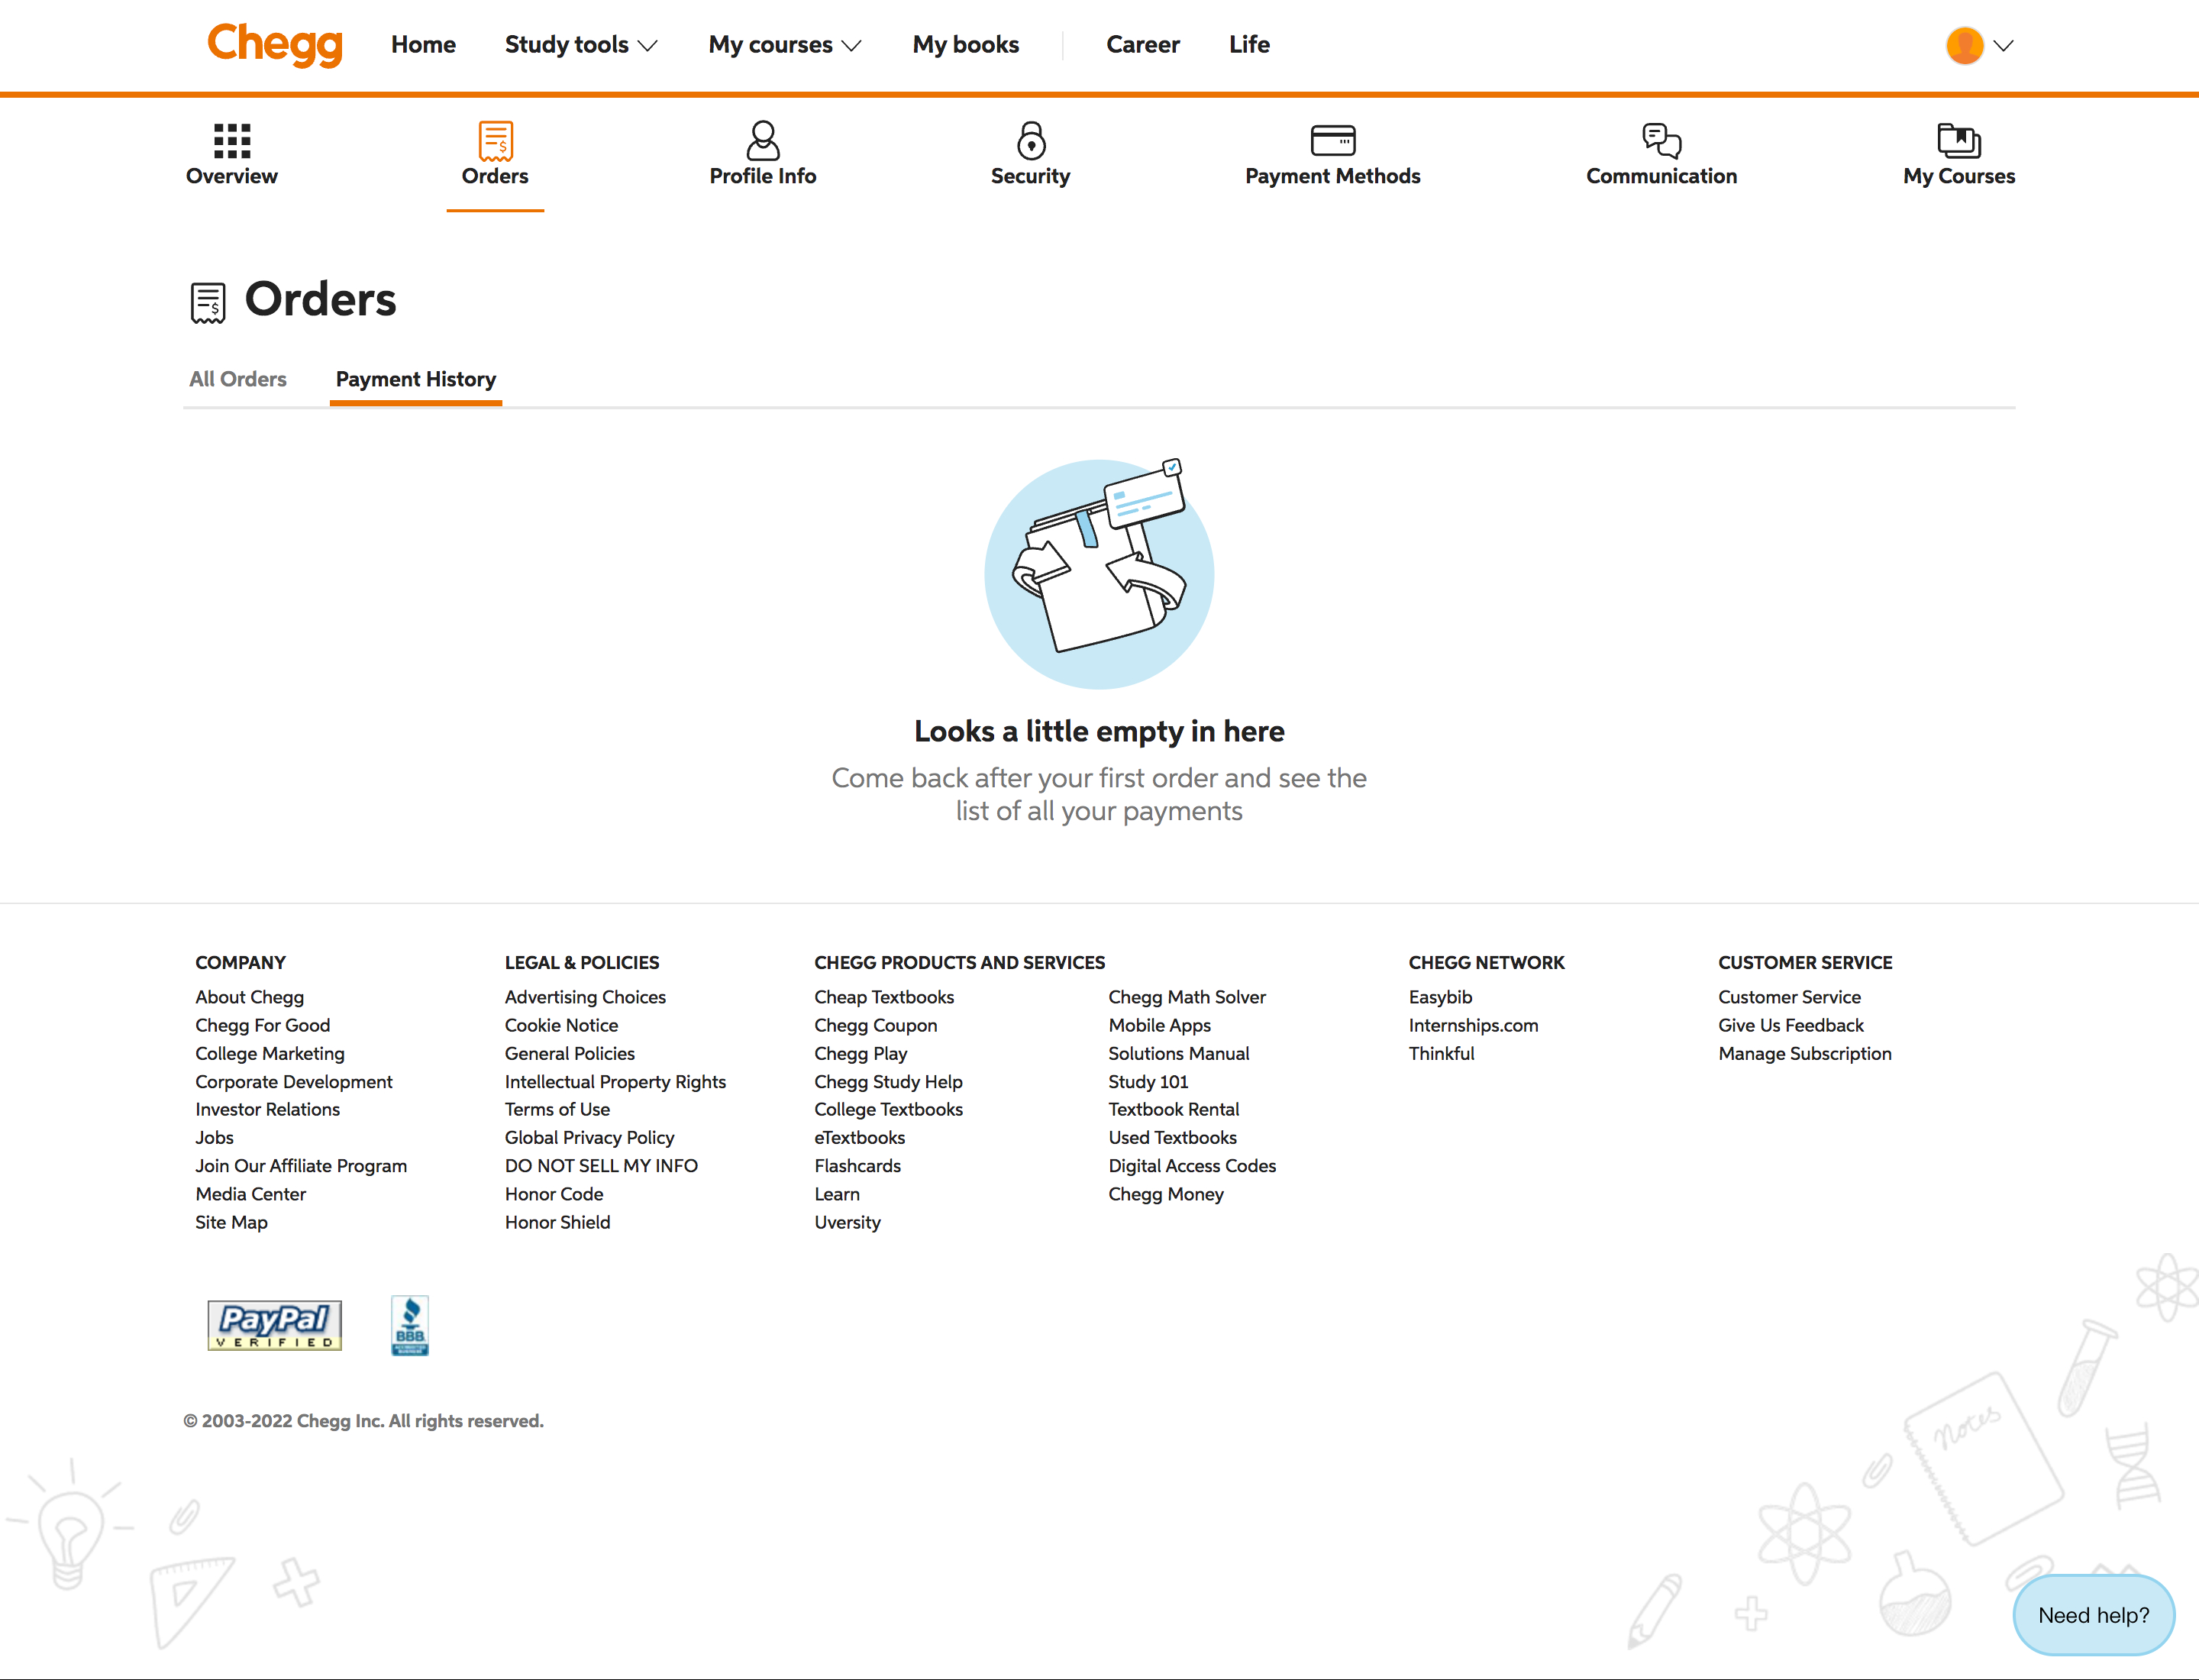Image resolution: width=2199 pixels, height=1680 pixels.
Task: Open the Intellectual Property Rights link
Action: (616, 1082)
